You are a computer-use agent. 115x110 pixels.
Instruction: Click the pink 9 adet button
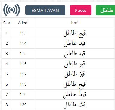click(x=80, y=10)
